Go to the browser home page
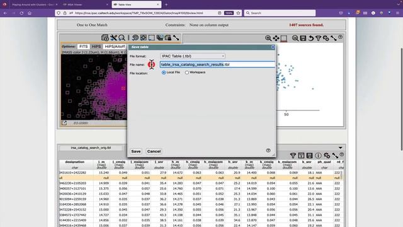Viewport: 403px width, 227px height. 30,13
